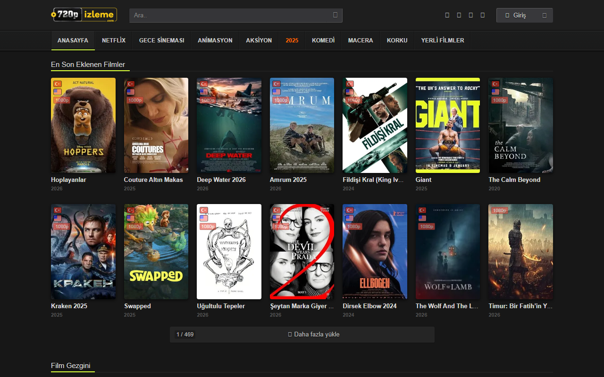
Task: Click the Turkish flag on Uğultulu Tepeler poster
Action: tap(203, 210)
